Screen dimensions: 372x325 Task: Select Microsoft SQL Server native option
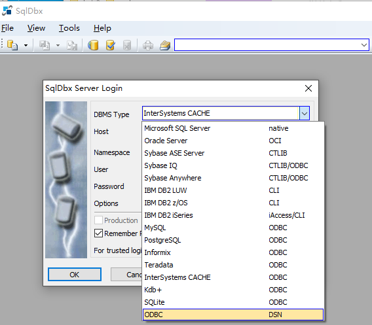coord(233,128)
